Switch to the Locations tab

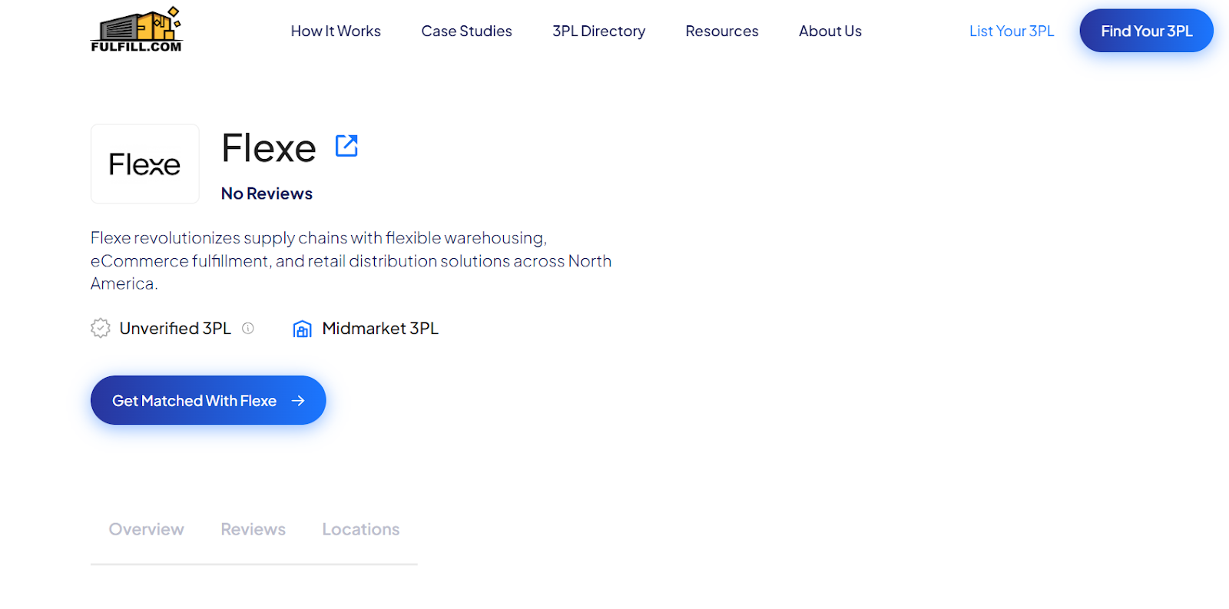point(361,529)
